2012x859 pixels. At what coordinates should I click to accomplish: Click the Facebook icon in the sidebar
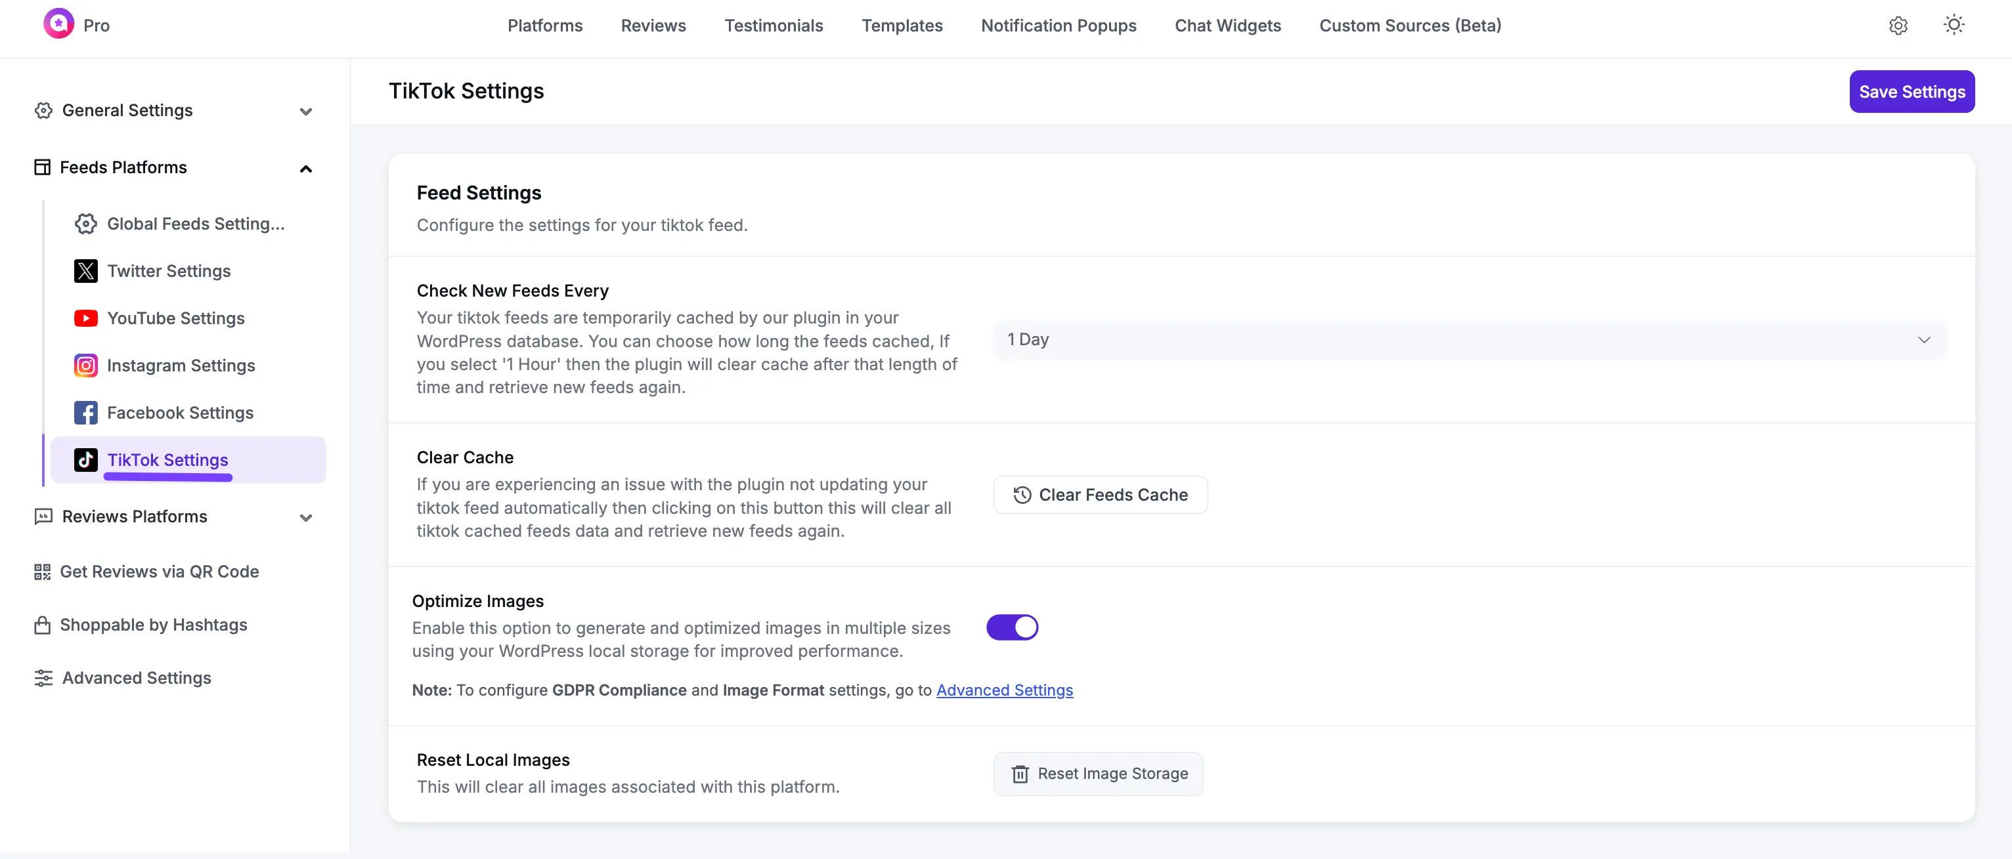coord(86,413)
